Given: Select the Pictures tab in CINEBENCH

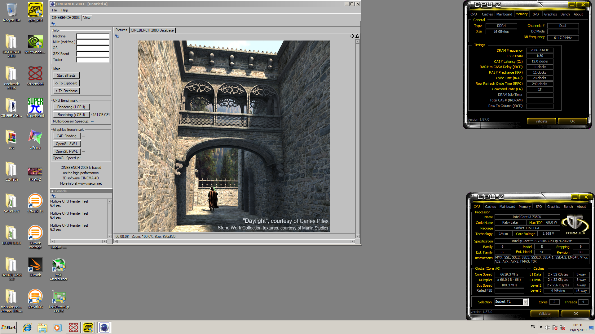Looking at the screenshot, I should [121, 30].
